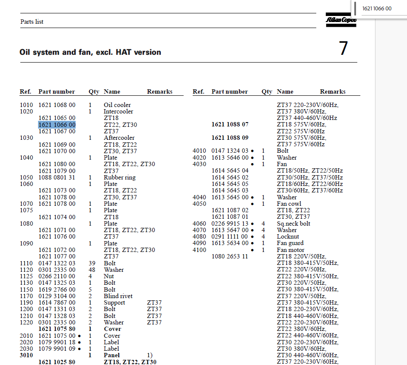Select part number 0147 1322 03

pyautogui.click(x=57, y=263)
